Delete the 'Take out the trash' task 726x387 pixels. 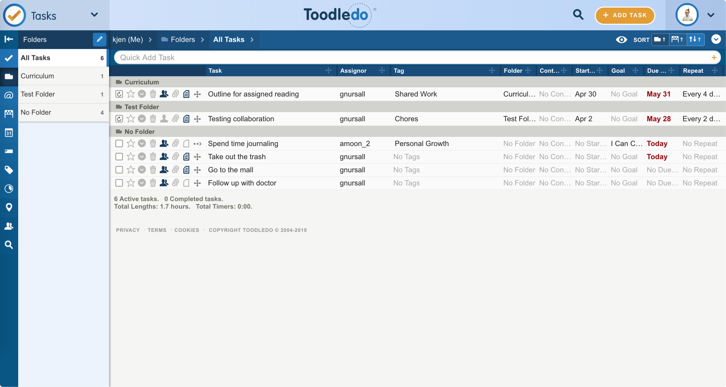pyautogui.click(x=153, y=157)
